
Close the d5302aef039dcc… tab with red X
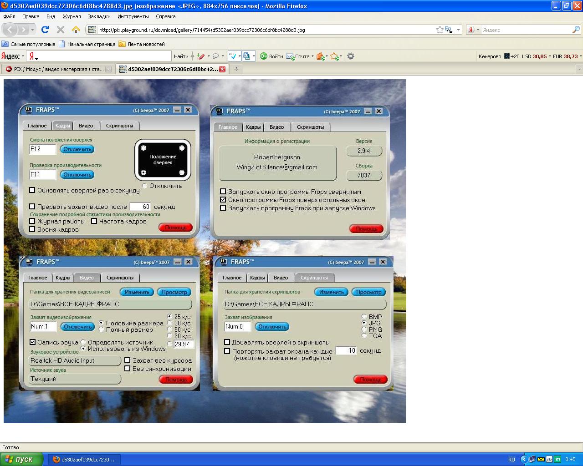tap(222, 69)
